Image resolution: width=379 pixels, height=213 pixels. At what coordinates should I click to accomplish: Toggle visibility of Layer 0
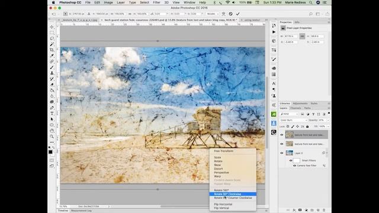pos(282,153)
